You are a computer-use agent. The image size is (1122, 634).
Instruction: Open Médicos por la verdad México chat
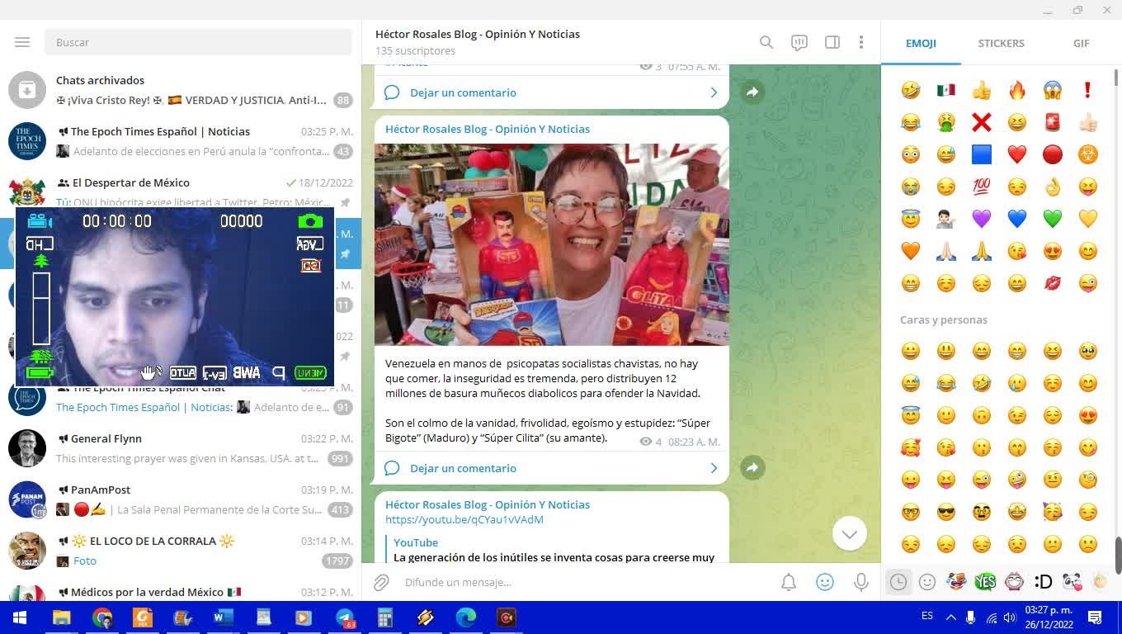[181, 589]
